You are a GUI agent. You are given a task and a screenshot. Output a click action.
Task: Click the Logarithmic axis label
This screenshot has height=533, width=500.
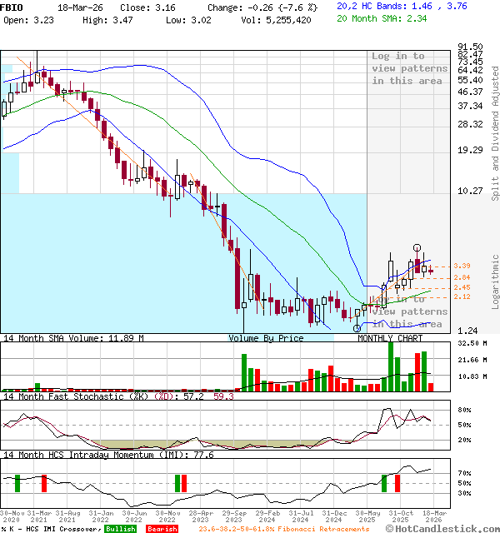click(495, 281)
